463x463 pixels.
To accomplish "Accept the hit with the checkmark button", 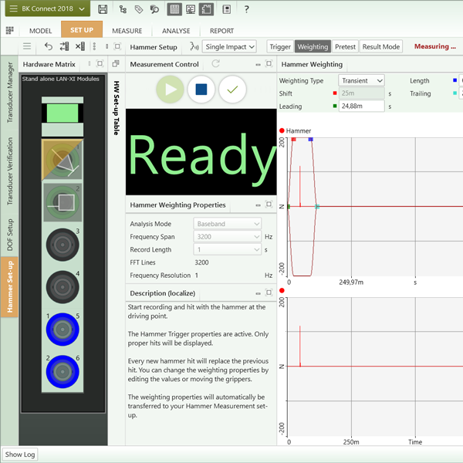I will click(x=232, y=90).
